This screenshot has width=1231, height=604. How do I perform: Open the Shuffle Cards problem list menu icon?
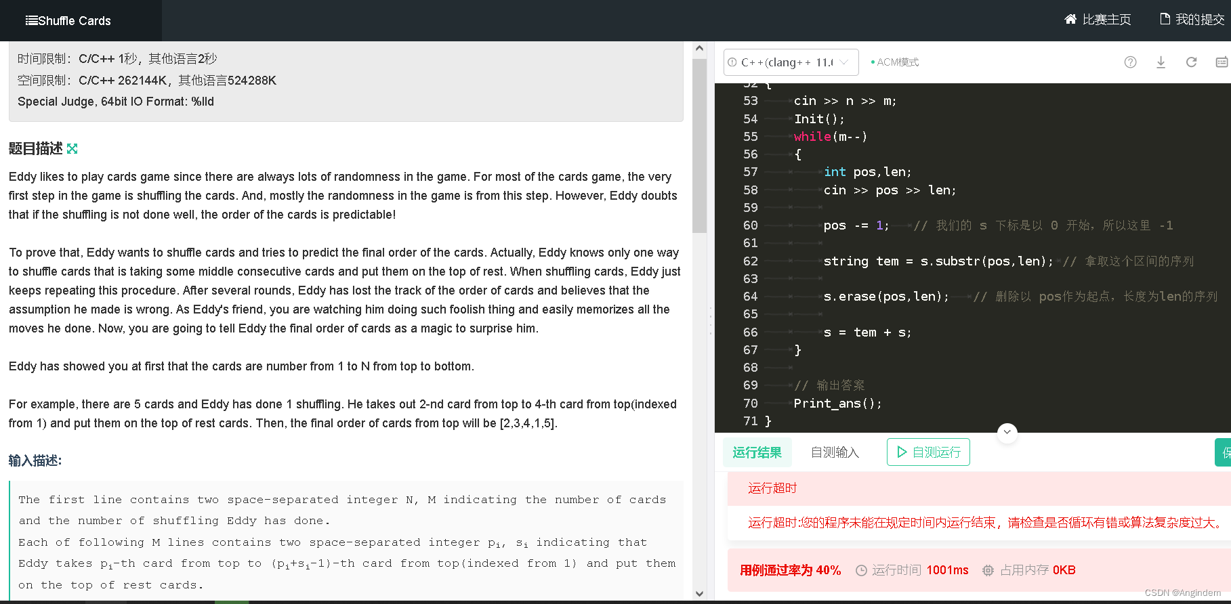click(x=31, y=20)
